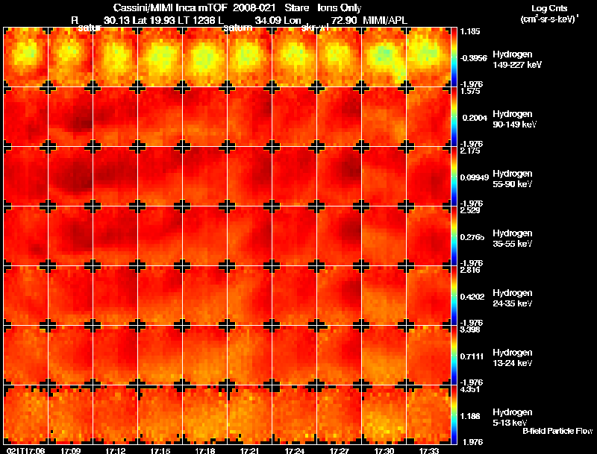Click the color scale maximum '2.816'
The width and height of the screenshot is (597, 454).
click(x=470, y=271)
